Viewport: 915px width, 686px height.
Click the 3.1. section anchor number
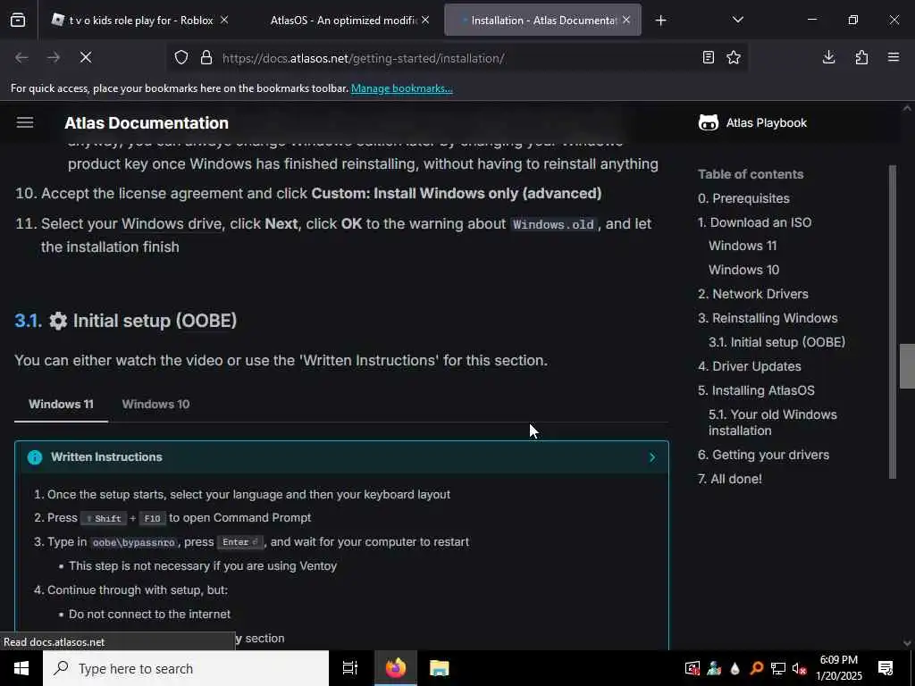(28, 321)
